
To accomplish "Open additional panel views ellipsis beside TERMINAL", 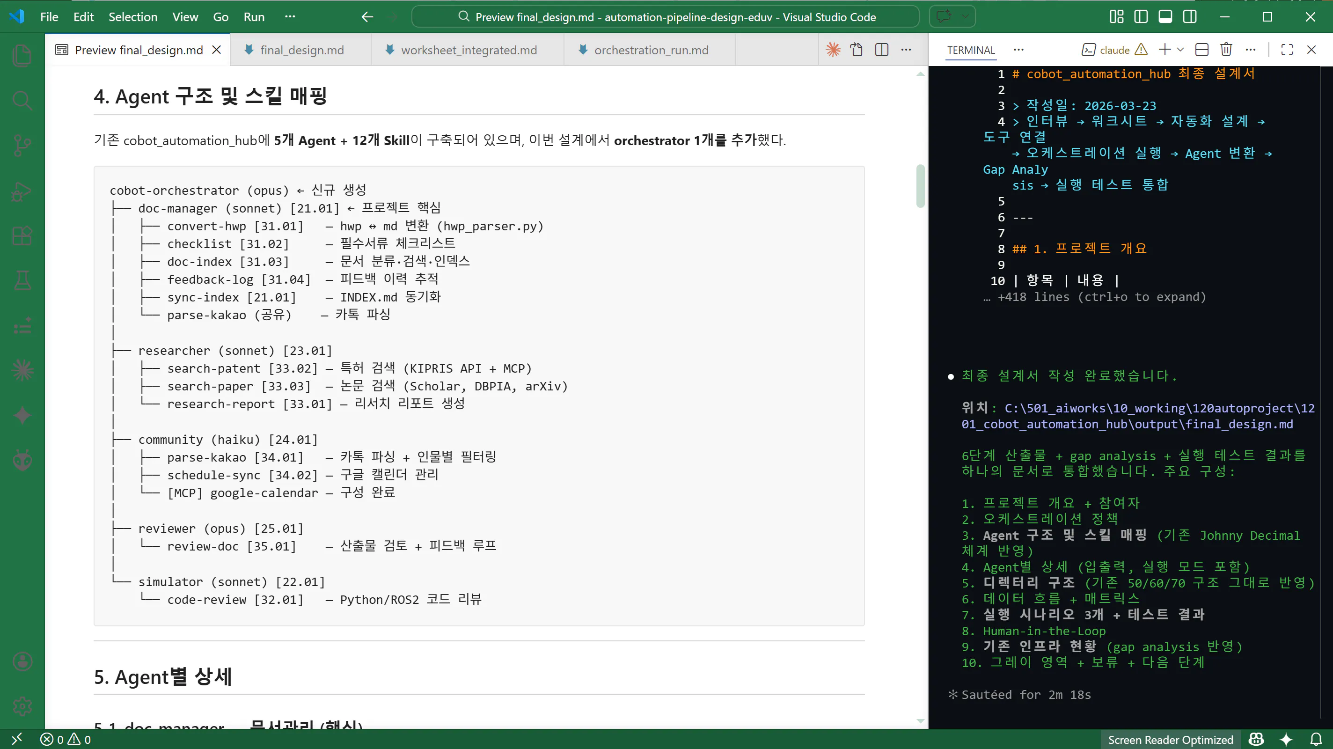I will click(1018, 50).
